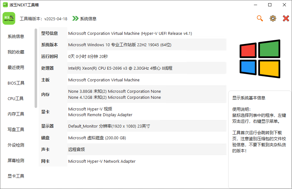This screenshot has width=292, height=189.
Task: Go to CPU工具 in sidebar
Action: 16,98
